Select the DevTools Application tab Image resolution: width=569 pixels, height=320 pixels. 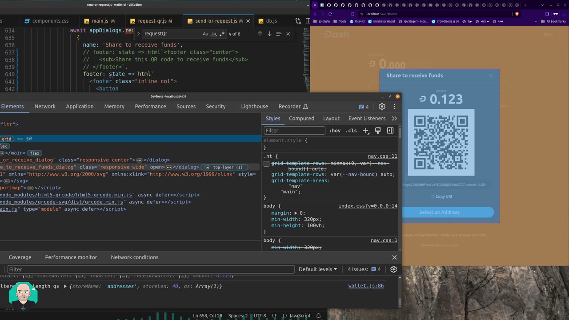point(80,106)
